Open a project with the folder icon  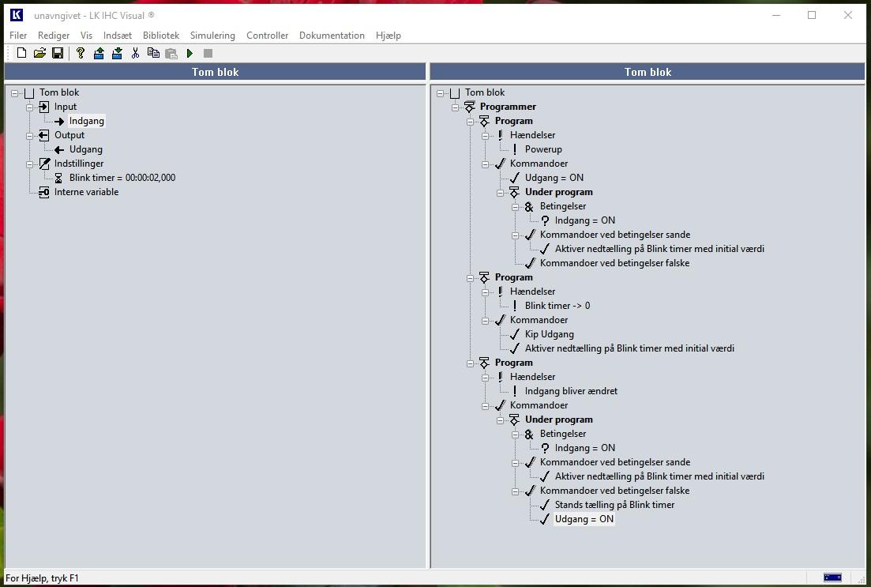[x=39, y=53]
